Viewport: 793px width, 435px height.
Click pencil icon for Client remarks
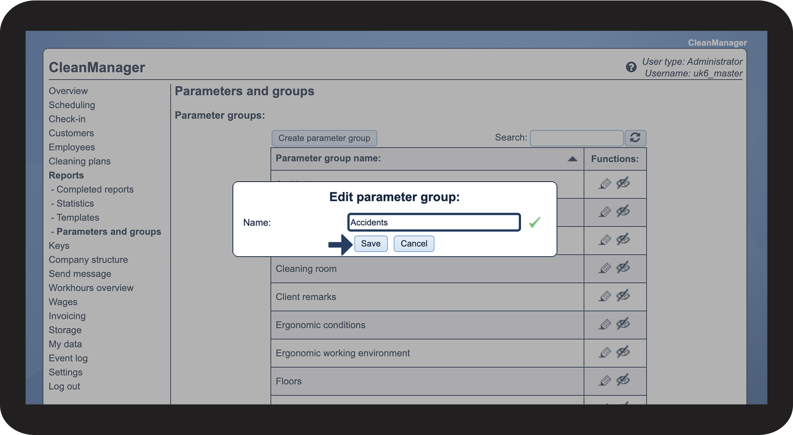pos(605,297)
